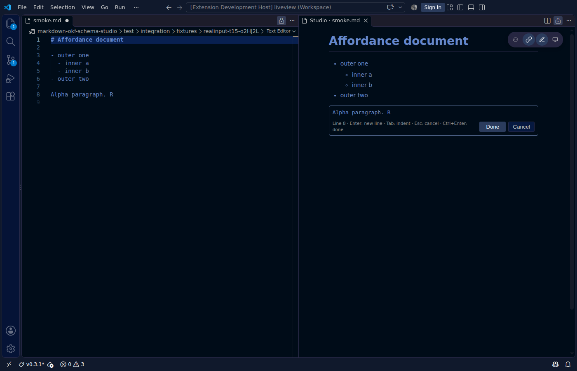Open Run and Debug view
The width and height of the screenshot is (577, 371).
[11, 78]
